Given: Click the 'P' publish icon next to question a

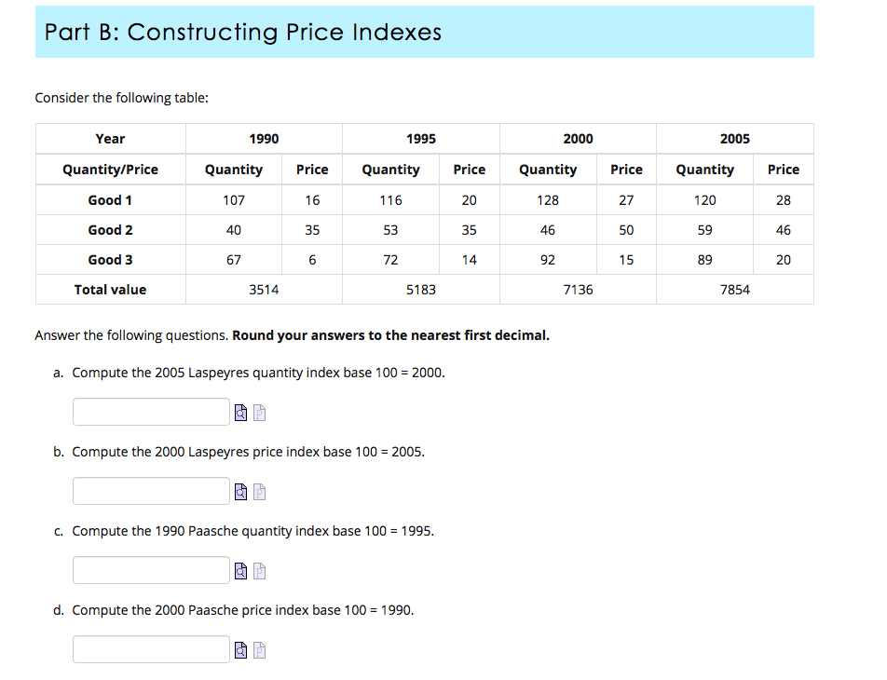Looking at the screenshot, I should (258, 411).
